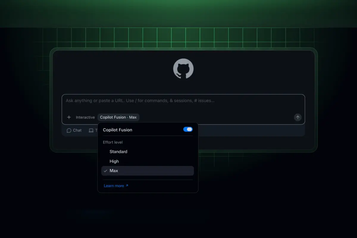Click the GitHub logo above the prompt box
The image size is (357, 238).
tap(183, 68)
